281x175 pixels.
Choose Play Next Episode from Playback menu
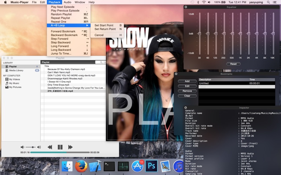(68, 7)
